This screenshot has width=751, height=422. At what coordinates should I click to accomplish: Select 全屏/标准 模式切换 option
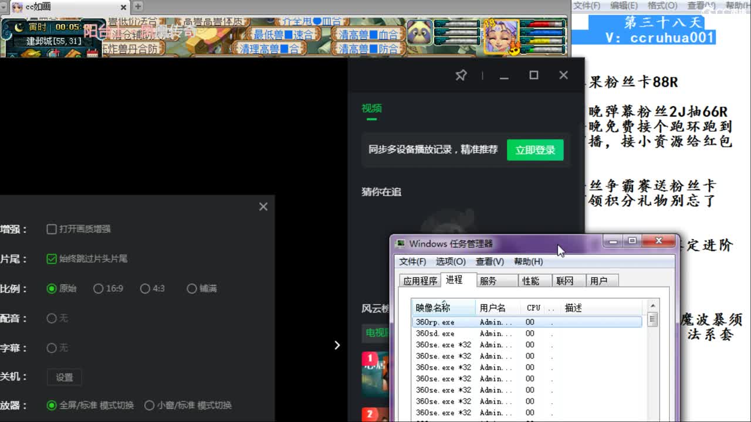point(52,405)
